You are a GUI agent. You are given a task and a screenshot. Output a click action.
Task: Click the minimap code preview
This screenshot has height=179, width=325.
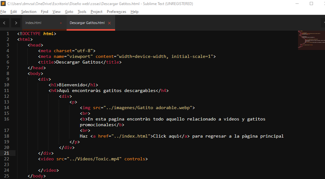(x=311, y=40)
